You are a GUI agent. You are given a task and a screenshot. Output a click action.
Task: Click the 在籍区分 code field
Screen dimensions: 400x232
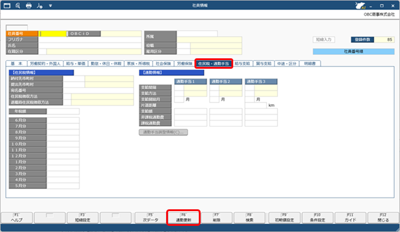tap(42, 52)
